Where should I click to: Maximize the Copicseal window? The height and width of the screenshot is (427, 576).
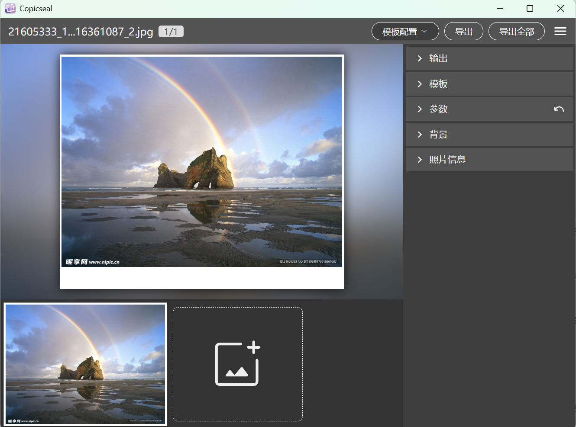pyautogui.click(x=530, y=9)
